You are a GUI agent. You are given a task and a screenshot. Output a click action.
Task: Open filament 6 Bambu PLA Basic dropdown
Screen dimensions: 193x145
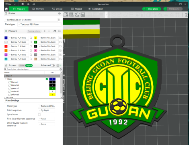point(48,46)
